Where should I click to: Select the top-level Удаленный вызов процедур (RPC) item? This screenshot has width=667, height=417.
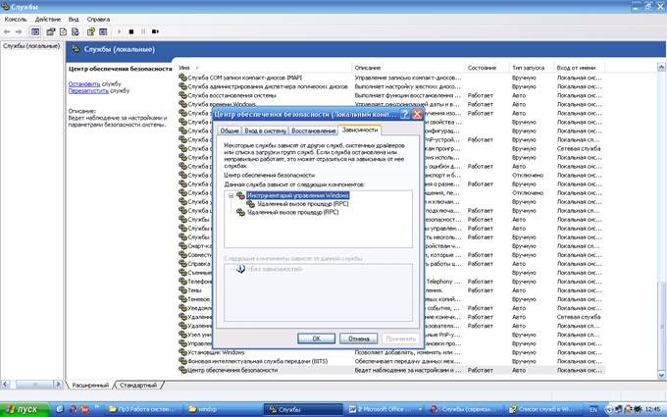(x=292, y=212)
